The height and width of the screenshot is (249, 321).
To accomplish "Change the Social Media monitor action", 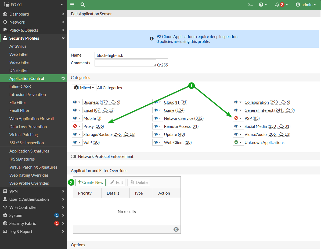I will (238, 126).
